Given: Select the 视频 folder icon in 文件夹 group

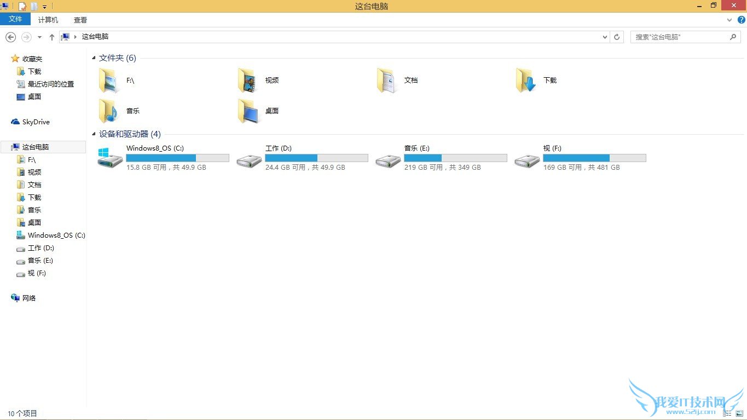Looking at the screenshot, I should click(248, 80).
